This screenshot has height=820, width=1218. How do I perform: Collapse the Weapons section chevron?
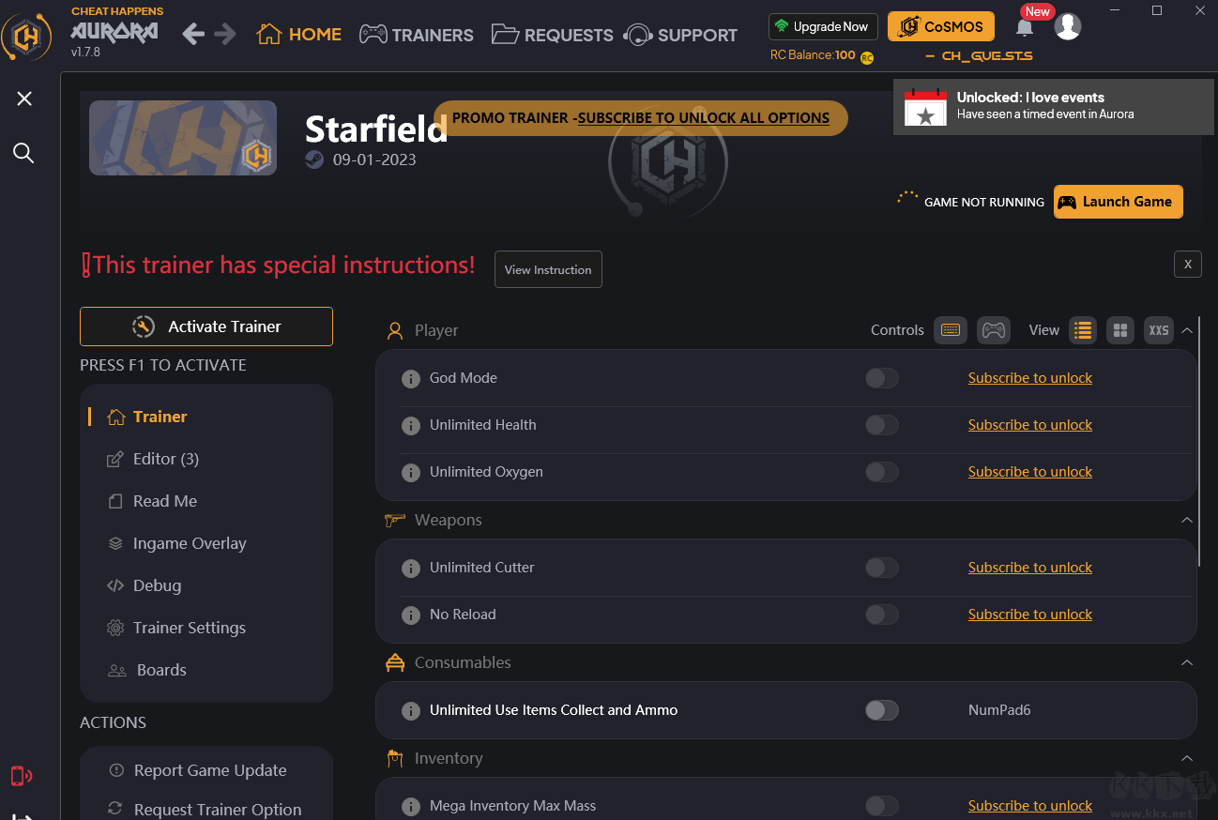point(1187,520)
